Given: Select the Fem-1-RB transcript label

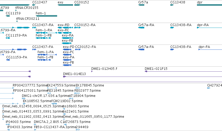Looking at the screenshot, I should point(44,35).
